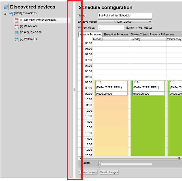Click the Zoom slider handle
This screenshot has width=182, height=181.
(x=100, y=163)
